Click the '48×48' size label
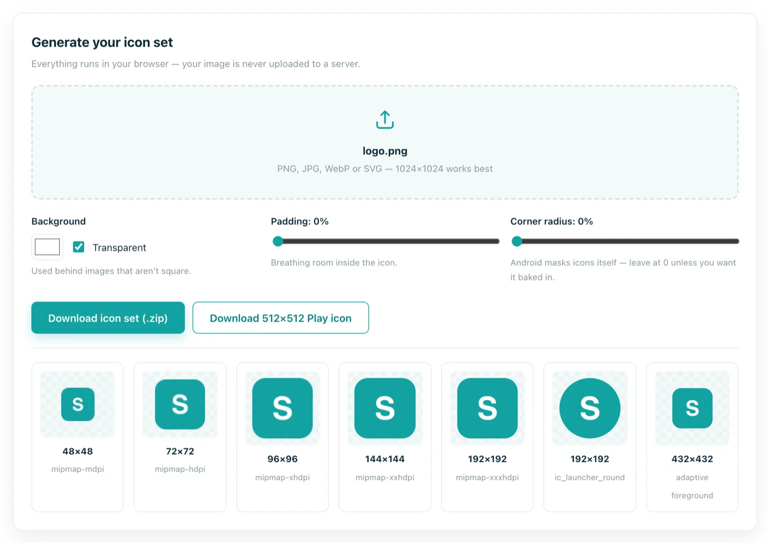Screen dimensions: 770x543 click(x=78, y=451)
